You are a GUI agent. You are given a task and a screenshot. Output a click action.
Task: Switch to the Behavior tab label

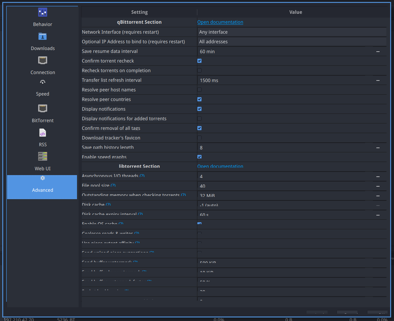pyautogui.click(x=43, y=24)
